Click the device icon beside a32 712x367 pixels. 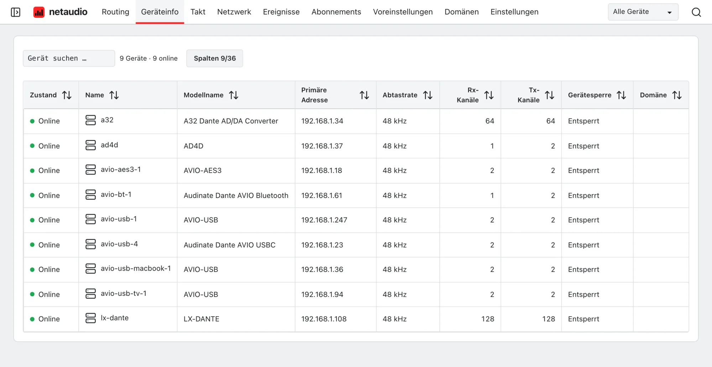coord(91,120)
